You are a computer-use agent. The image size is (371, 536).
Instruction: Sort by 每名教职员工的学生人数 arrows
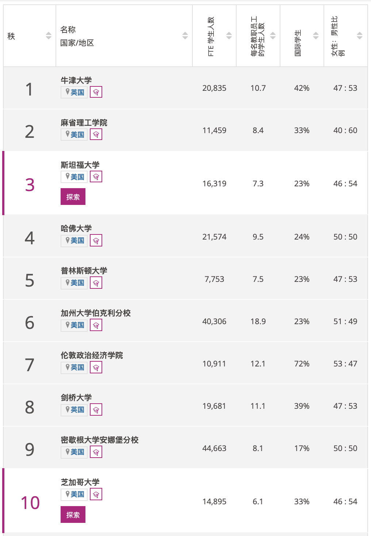(x=273, y=36)
